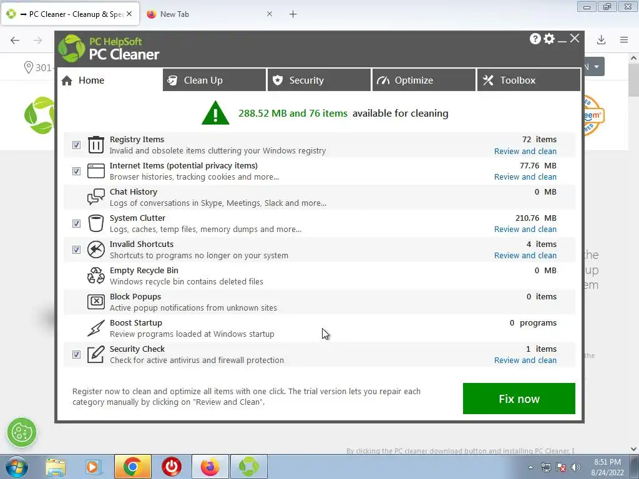Switch to the Optimize tab
This screenshot has width=639, height=479.
pyautogui.click(x=424, y=80)
